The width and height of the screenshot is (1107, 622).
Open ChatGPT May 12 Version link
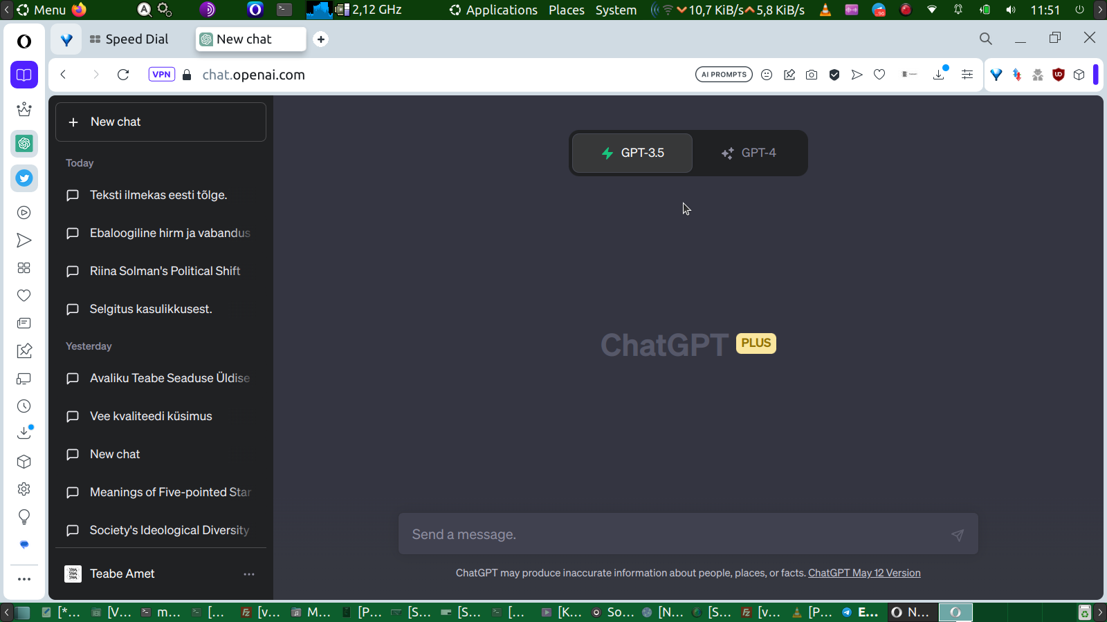[x=864, y=573]
